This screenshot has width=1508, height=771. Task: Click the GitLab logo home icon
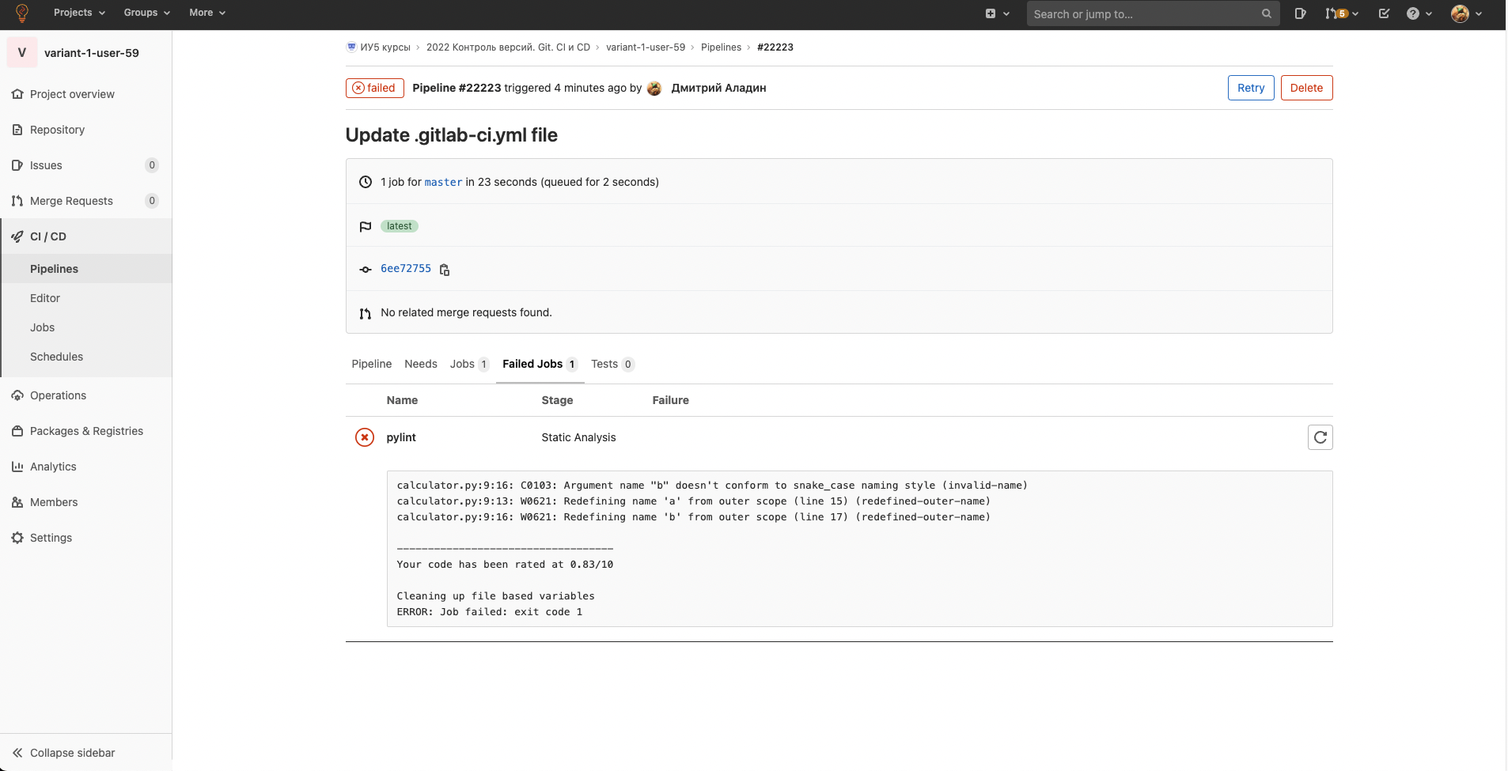[x=22, y=13]
